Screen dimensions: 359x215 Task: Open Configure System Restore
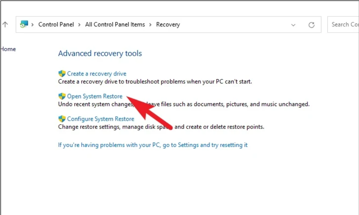pos(101,119)
